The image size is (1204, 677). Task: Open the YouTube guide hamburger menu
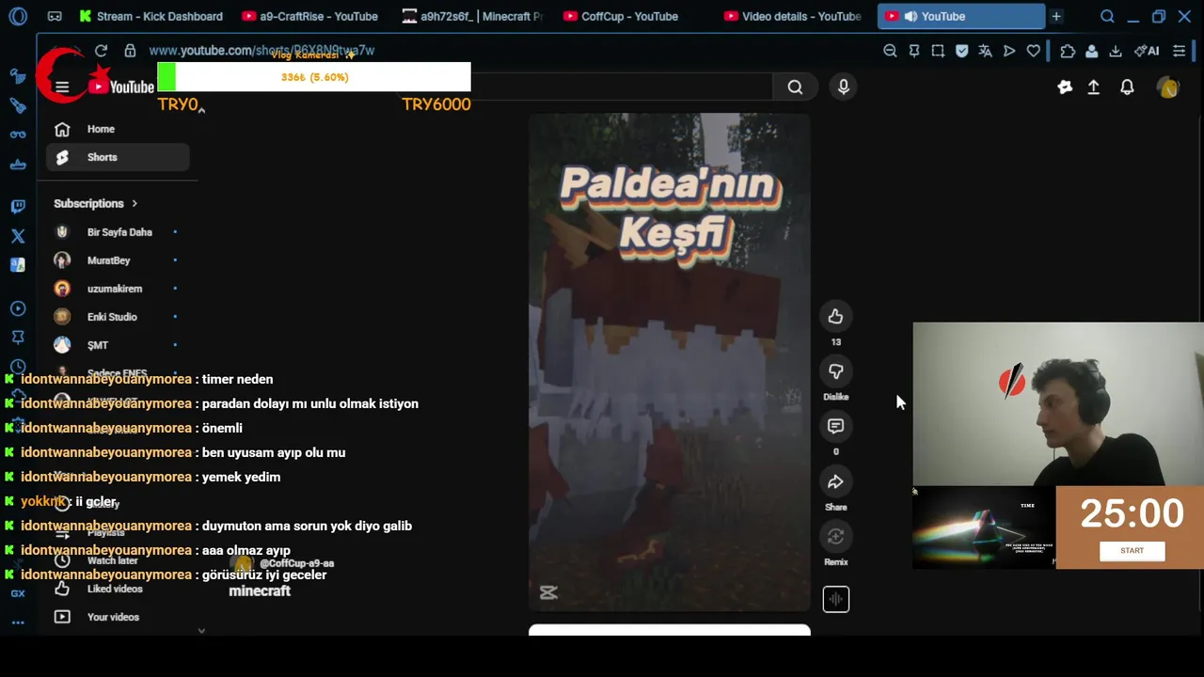pyautogui.click(x=62, y=87)
